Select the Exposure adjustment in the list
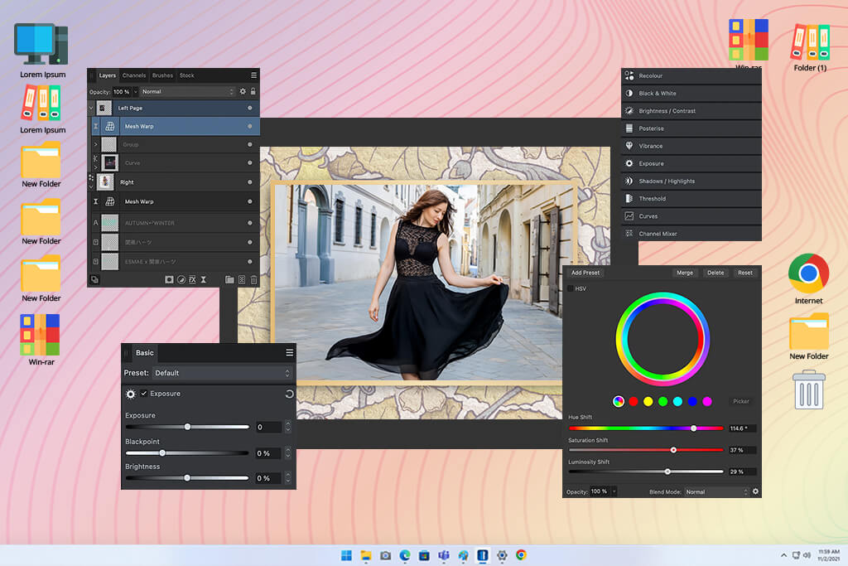The height and width of the screenshot is (566, 848). [x=691, y=163]
